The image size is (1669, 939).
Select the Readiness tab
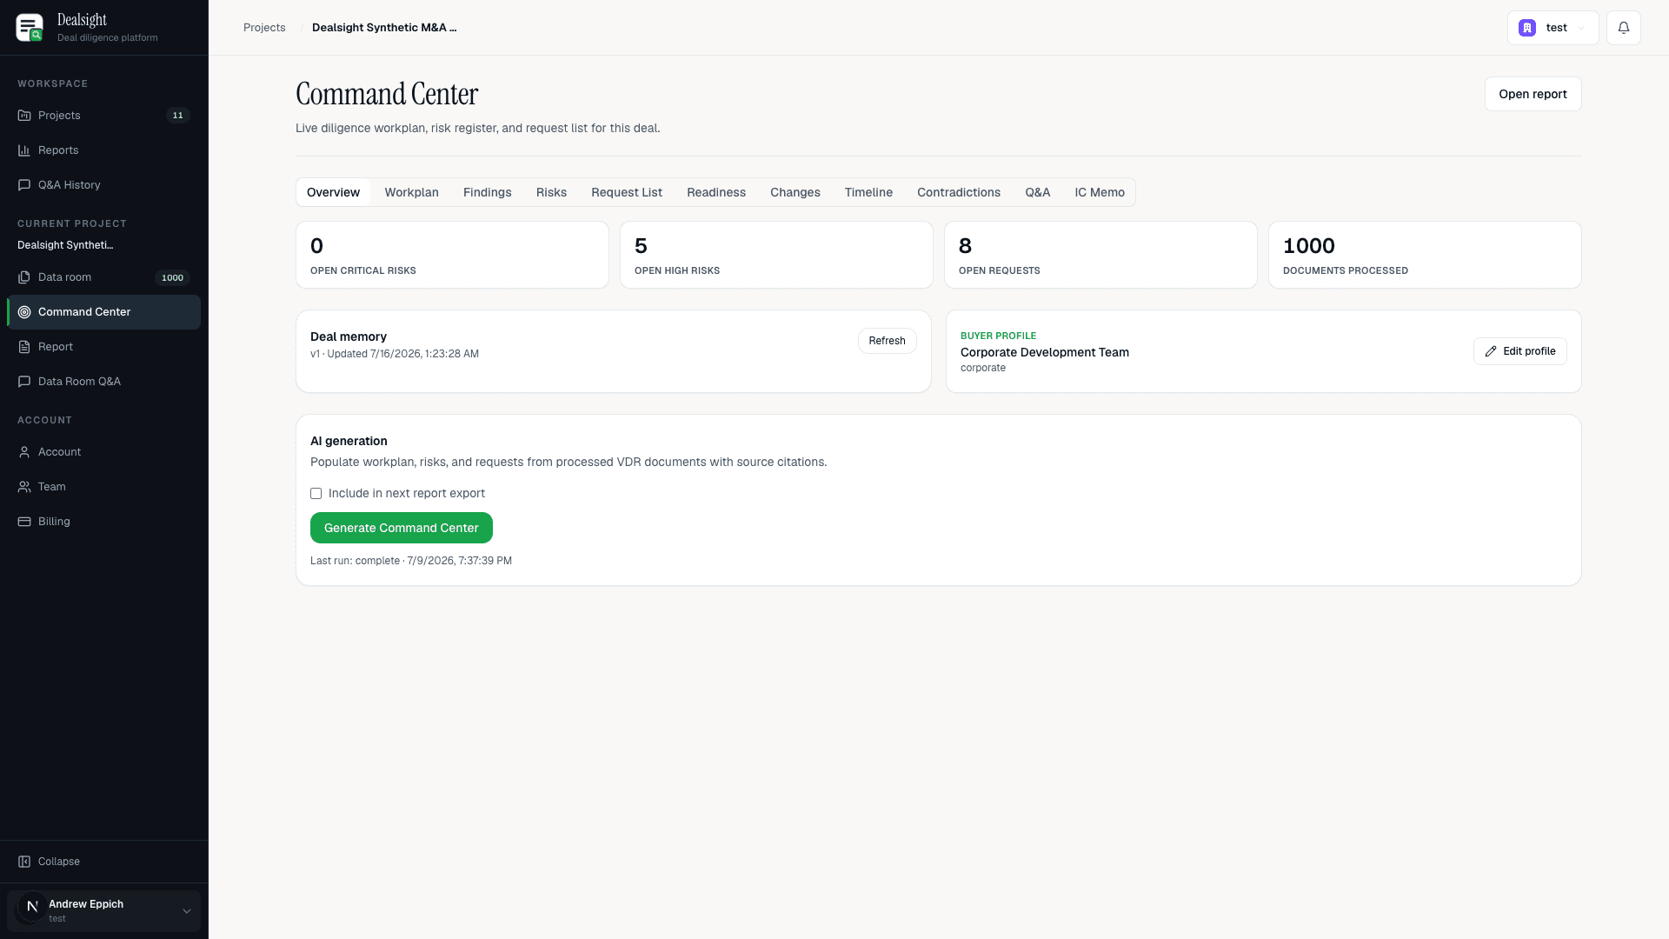pos(716,192)
